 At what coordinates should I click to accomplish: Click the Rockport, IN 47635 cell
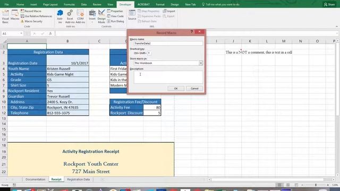pos(67,107)
